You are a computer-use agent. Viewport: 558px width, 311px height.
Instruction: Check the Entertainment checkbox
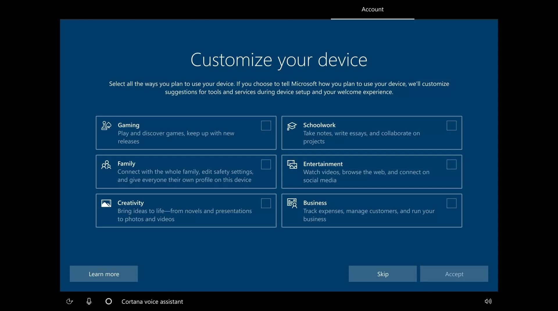pyautogui.click(x=451, y=164)
